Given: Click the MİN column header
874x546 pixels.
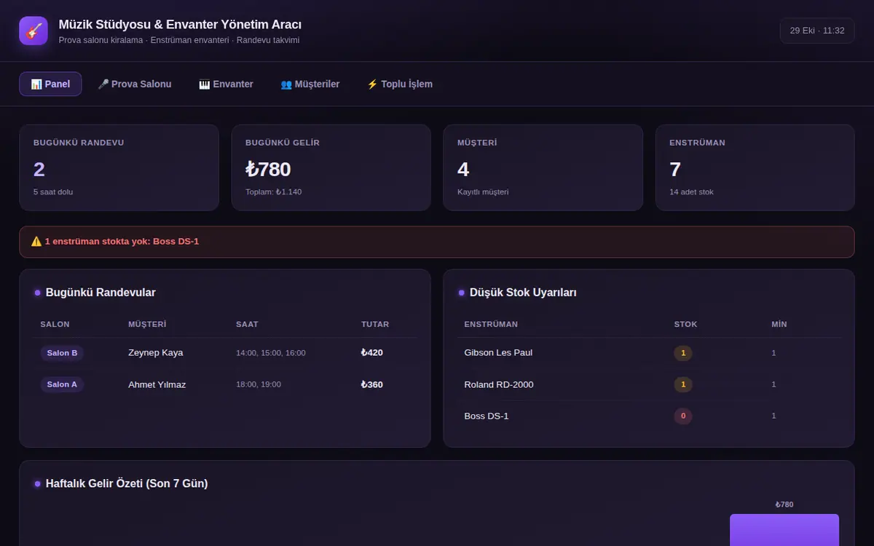Looking at the screenshot, I should point(779,324).
